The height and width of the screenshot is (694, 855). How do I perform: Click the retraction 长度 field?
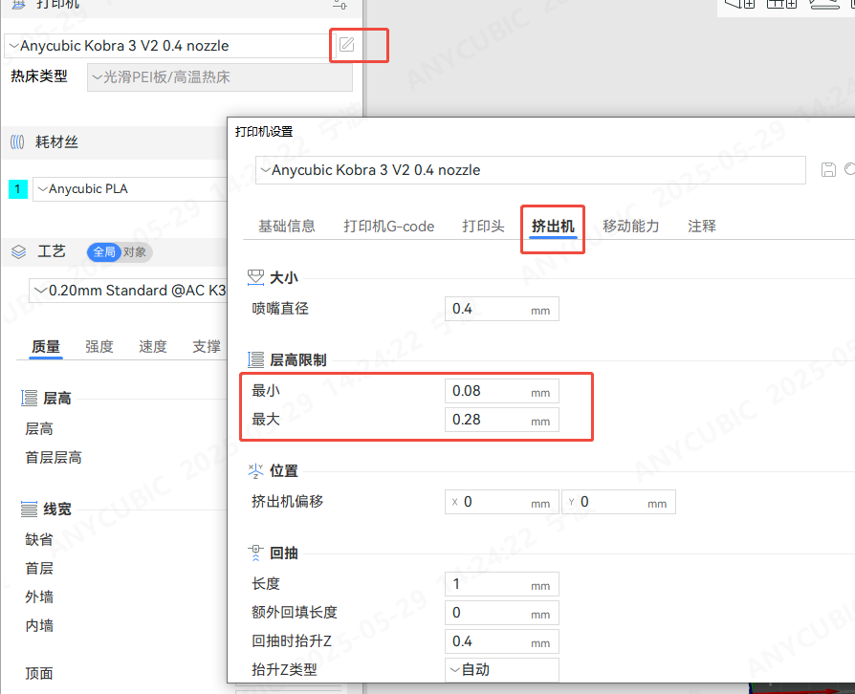pos(502,584)
